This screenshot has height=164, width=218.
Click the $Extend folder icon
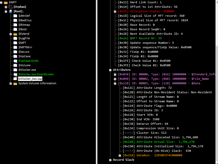[x=15, y=34]
